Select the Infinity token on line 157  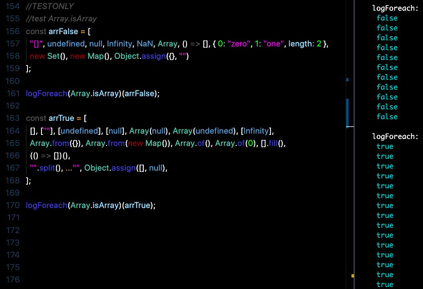tap(120, 44)
